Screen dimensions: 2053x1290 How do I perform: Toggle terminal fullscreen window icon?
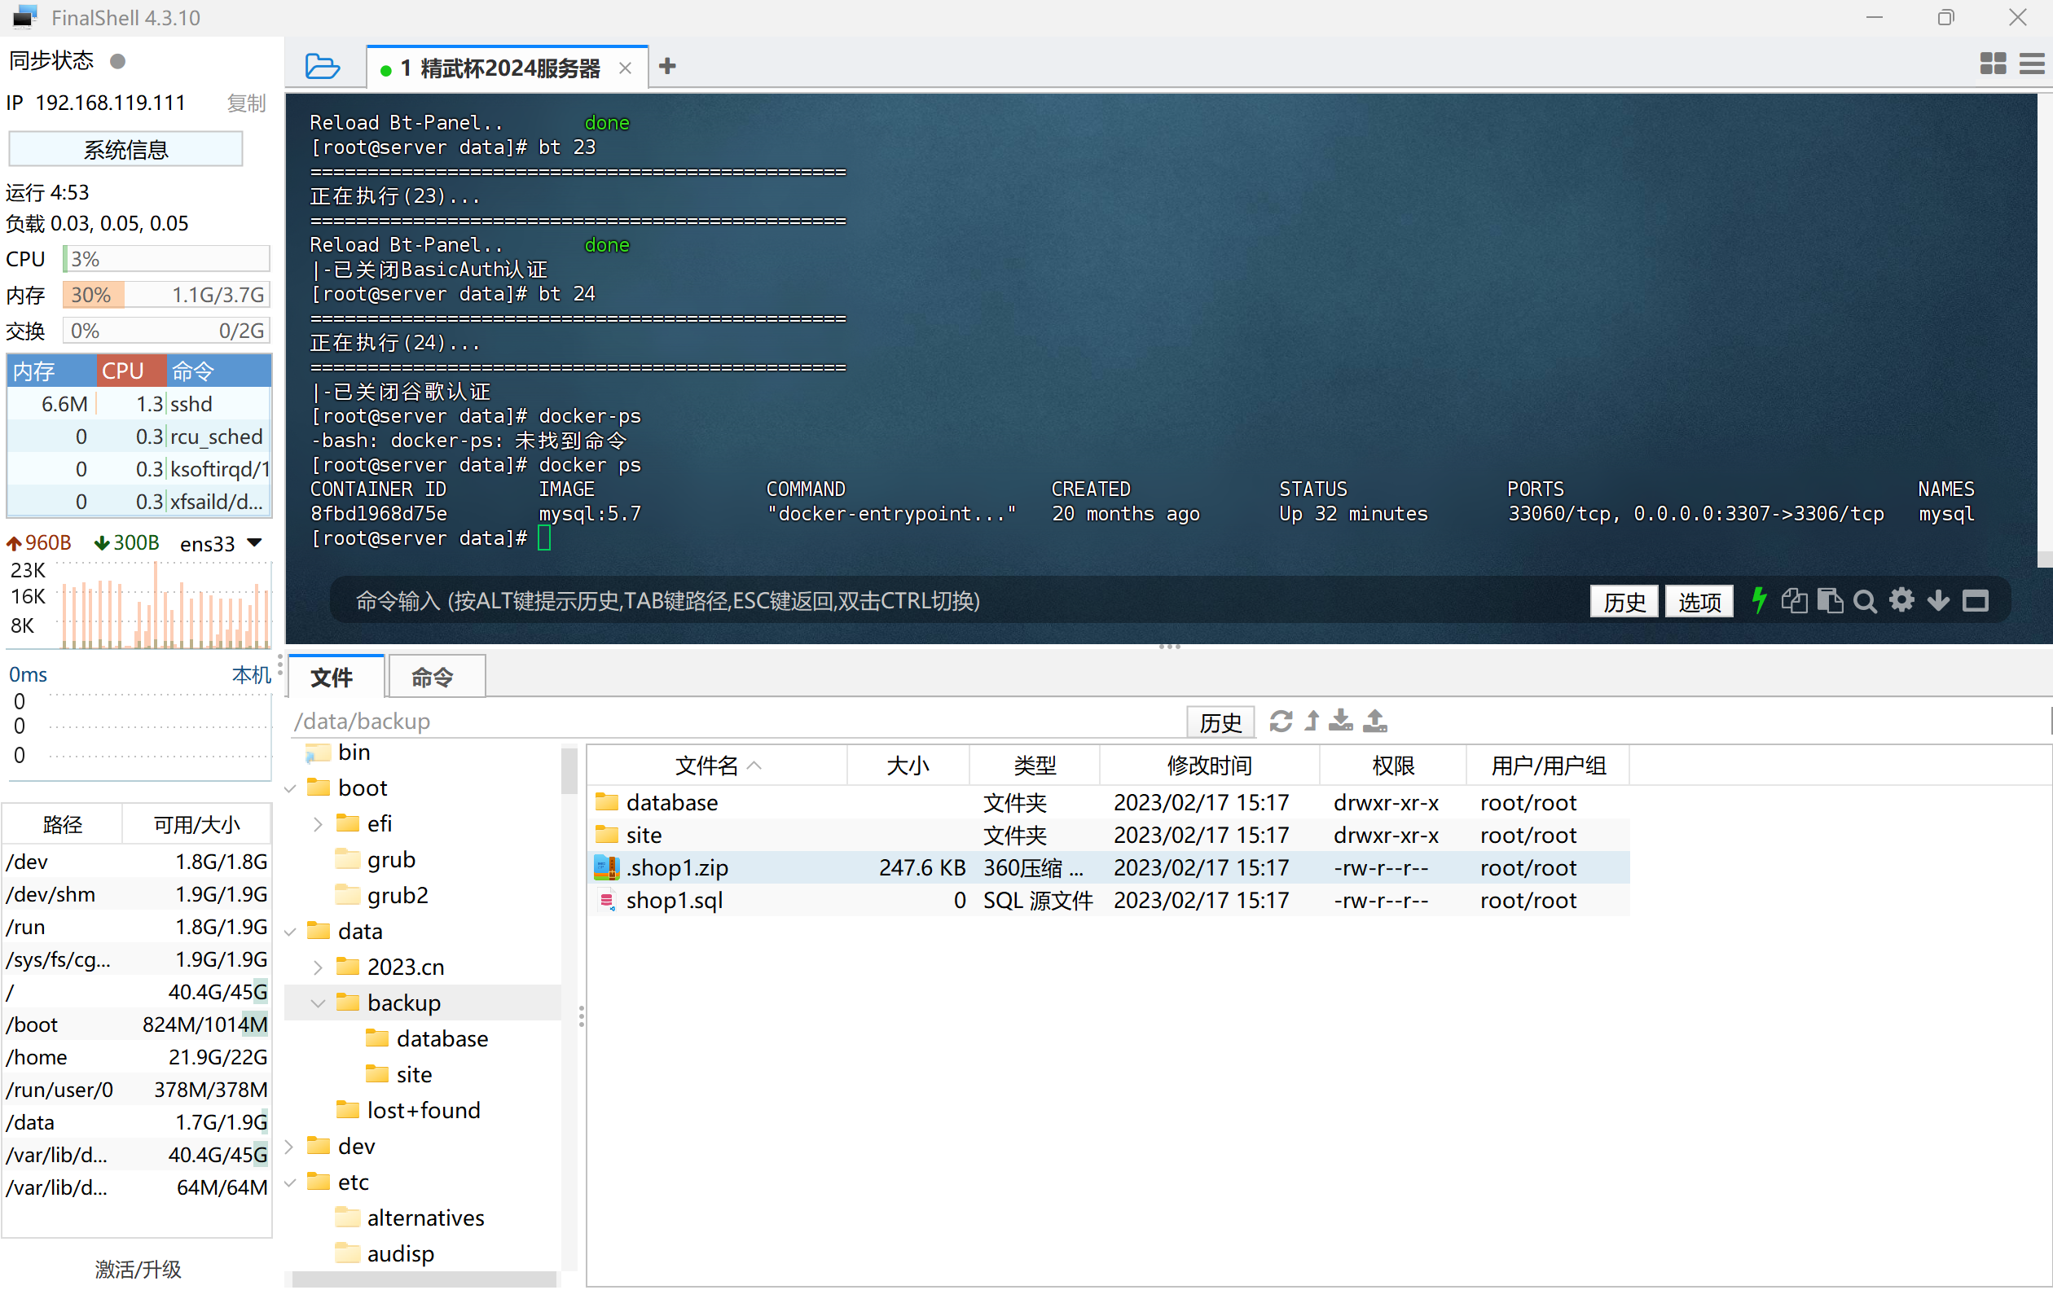(1976, 601)
